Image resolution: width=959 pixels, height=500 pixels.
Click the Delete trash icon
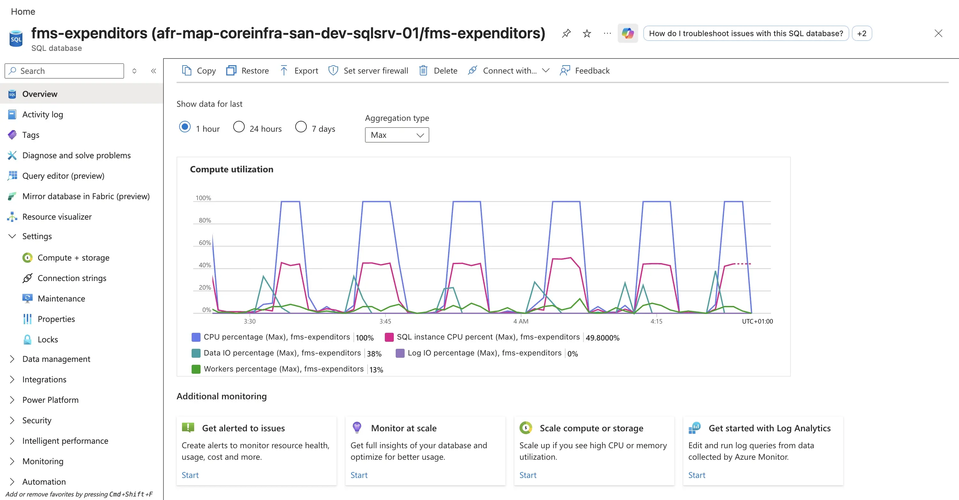point(423,71)
